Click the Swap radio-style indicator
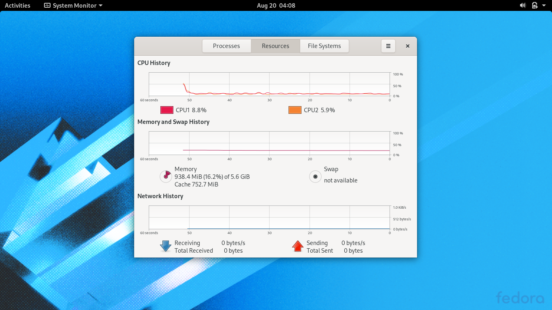This screenshot has height=310, width=552. point(315,176)
